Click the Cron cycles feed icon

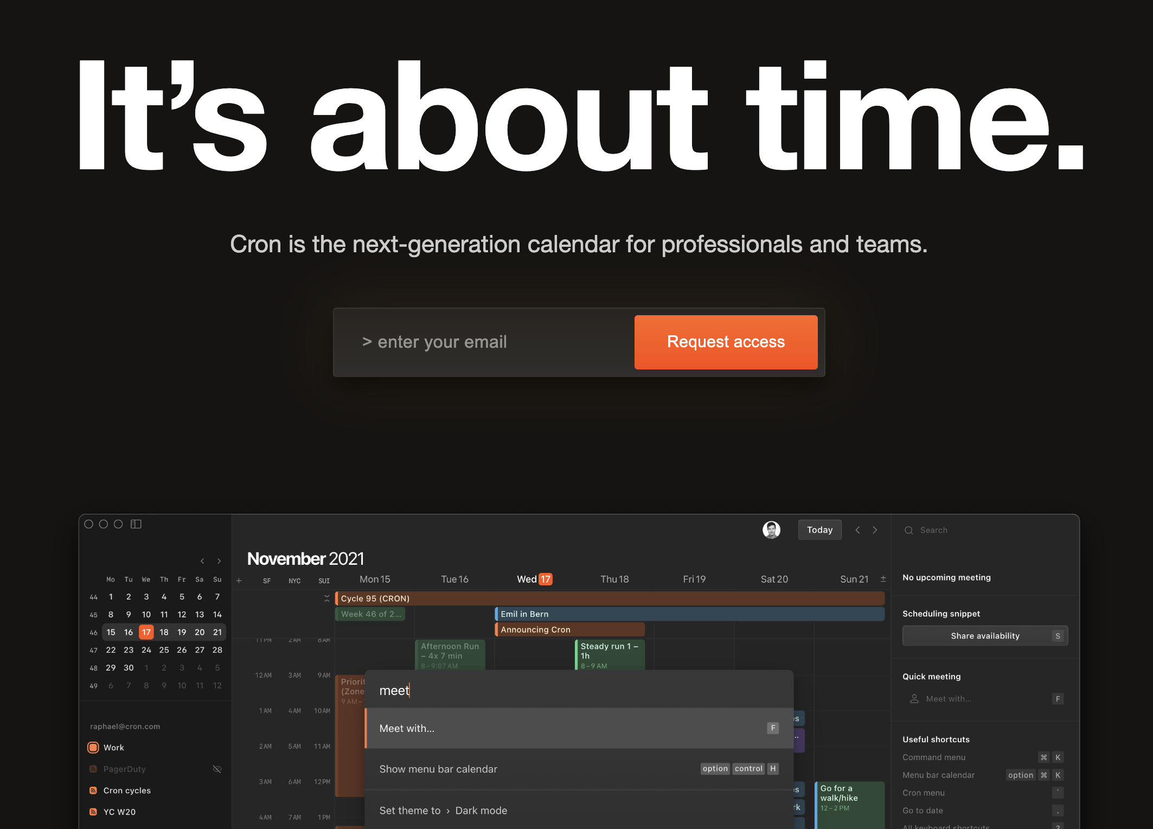[x=93, y=790]
